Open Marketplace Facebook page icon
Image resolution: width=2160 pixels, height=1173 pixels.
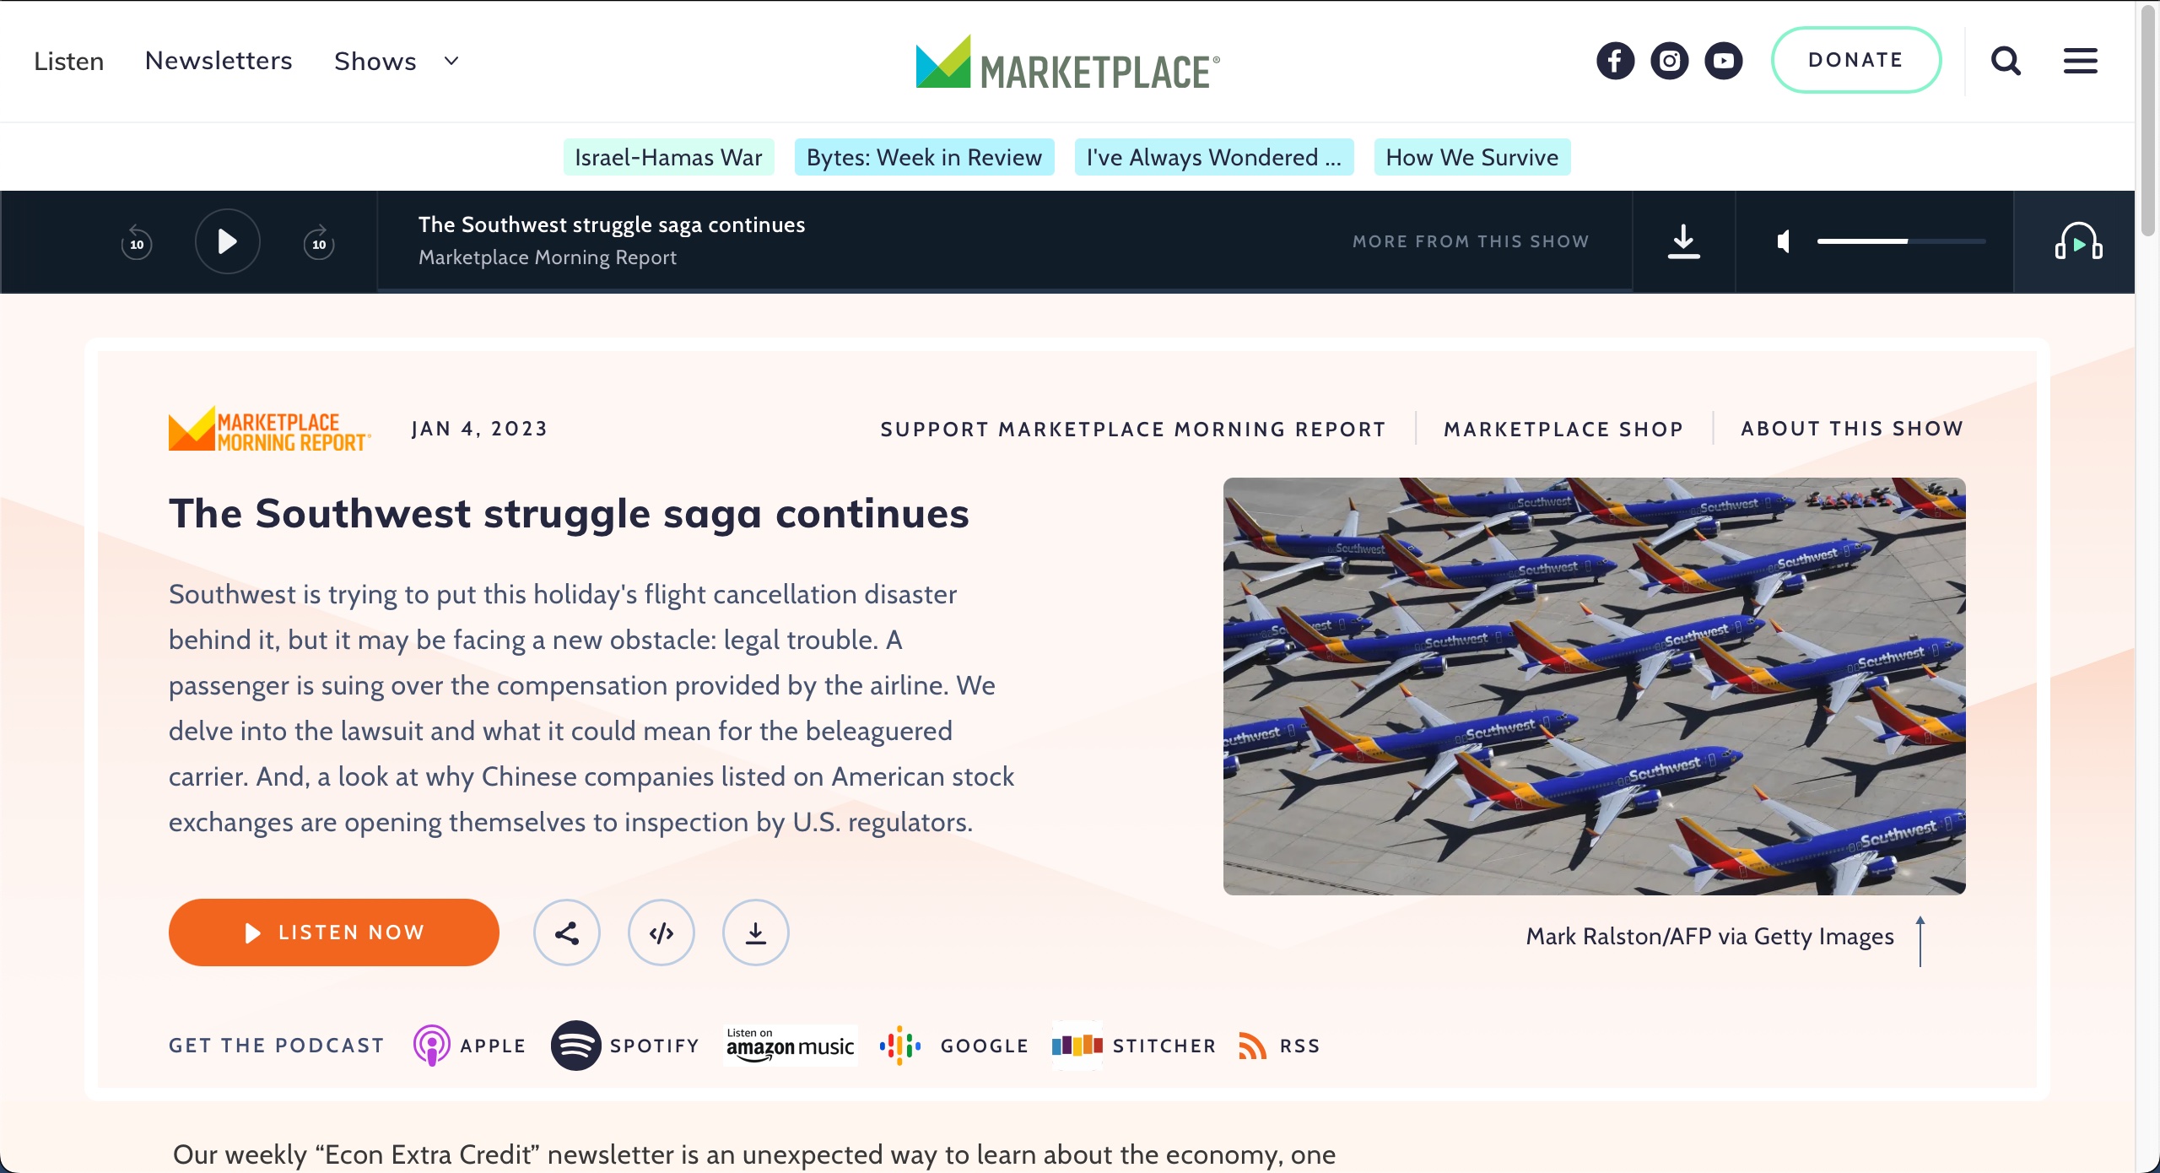(1615, 61)
